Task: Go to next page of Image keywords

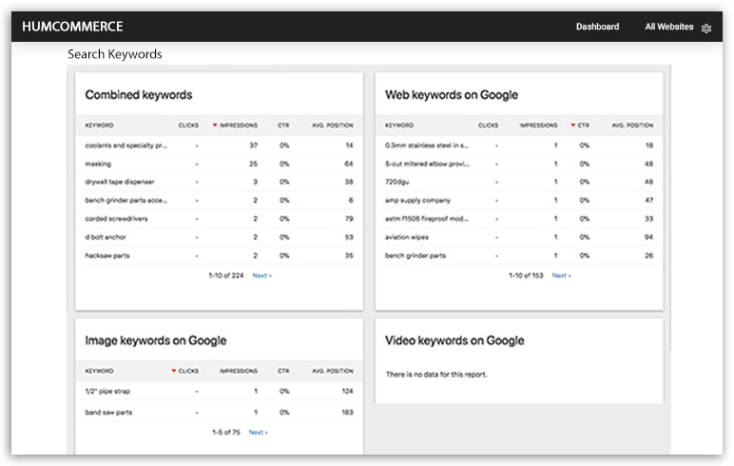Action: click(x=259, y=432)
